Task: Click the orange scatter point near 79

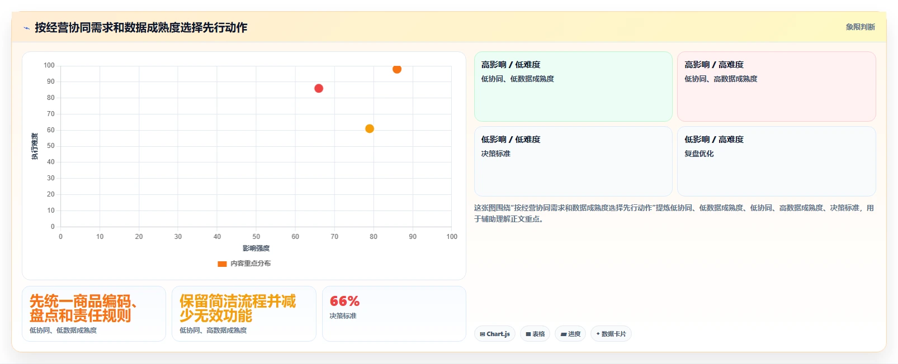Action: [370, 128]
